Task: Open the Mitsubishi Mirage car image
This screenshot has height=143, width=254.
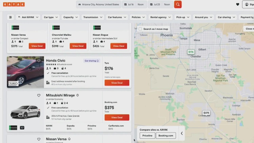Action: point(25,112)
